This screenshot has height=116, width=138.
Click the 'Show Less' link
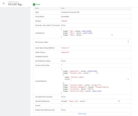(x=82, y=114)
